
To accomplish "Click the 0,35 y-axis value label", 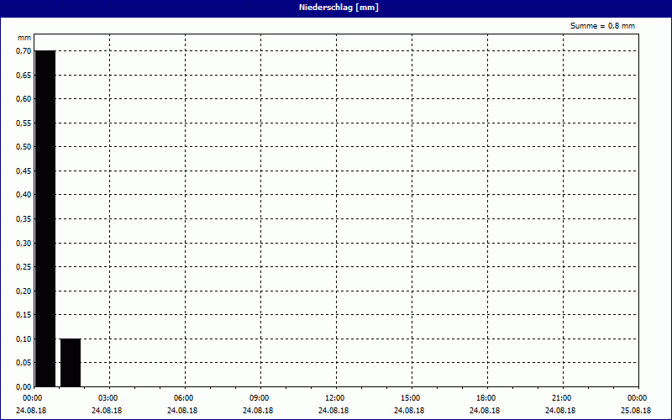I will click(23, 219).
